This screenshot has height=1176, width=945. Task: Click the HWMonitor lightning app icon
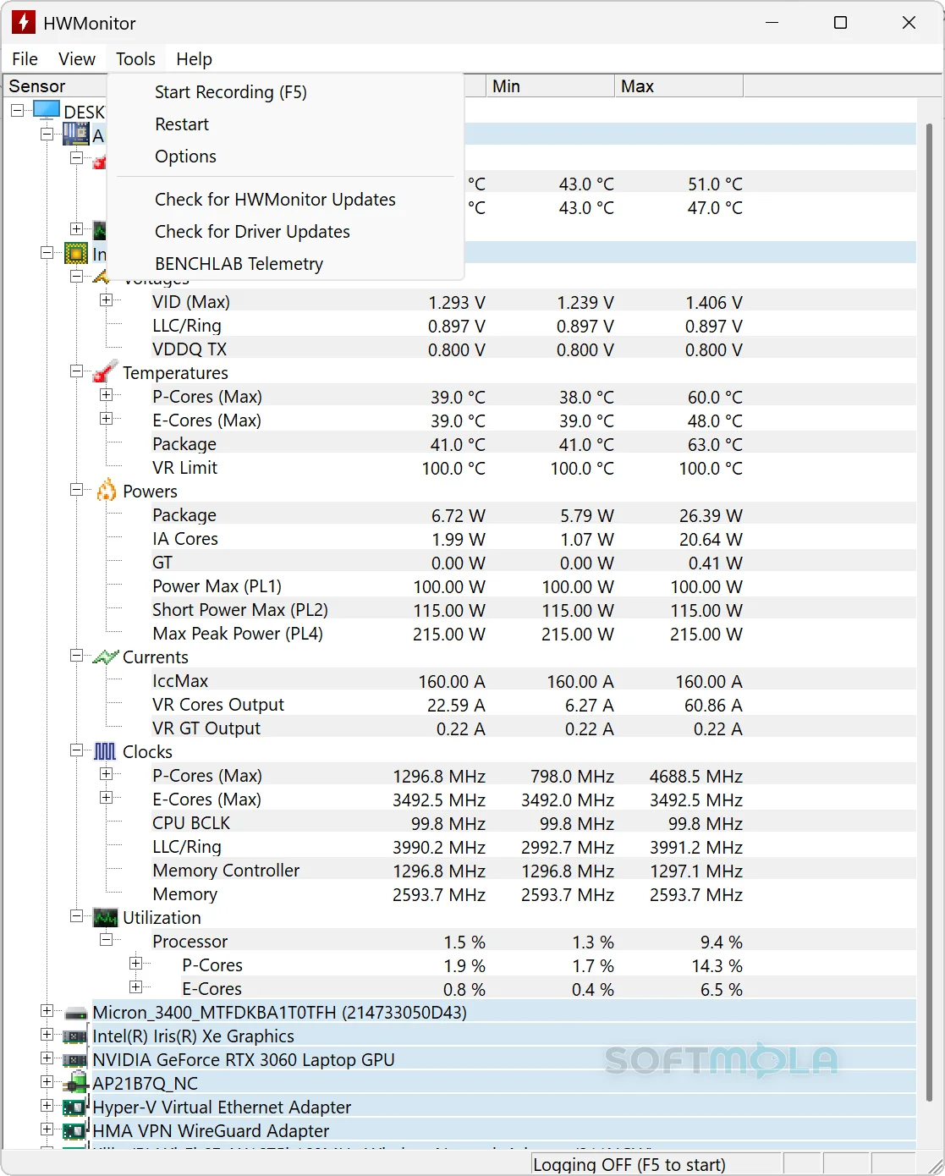[x=24, y=23]
